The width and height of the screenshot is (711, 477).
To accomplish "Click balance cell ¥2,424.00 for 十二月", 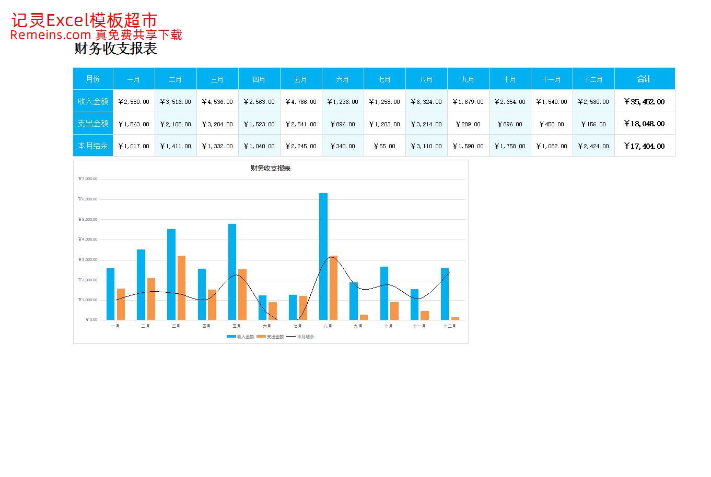I will [x=593, y=146].
